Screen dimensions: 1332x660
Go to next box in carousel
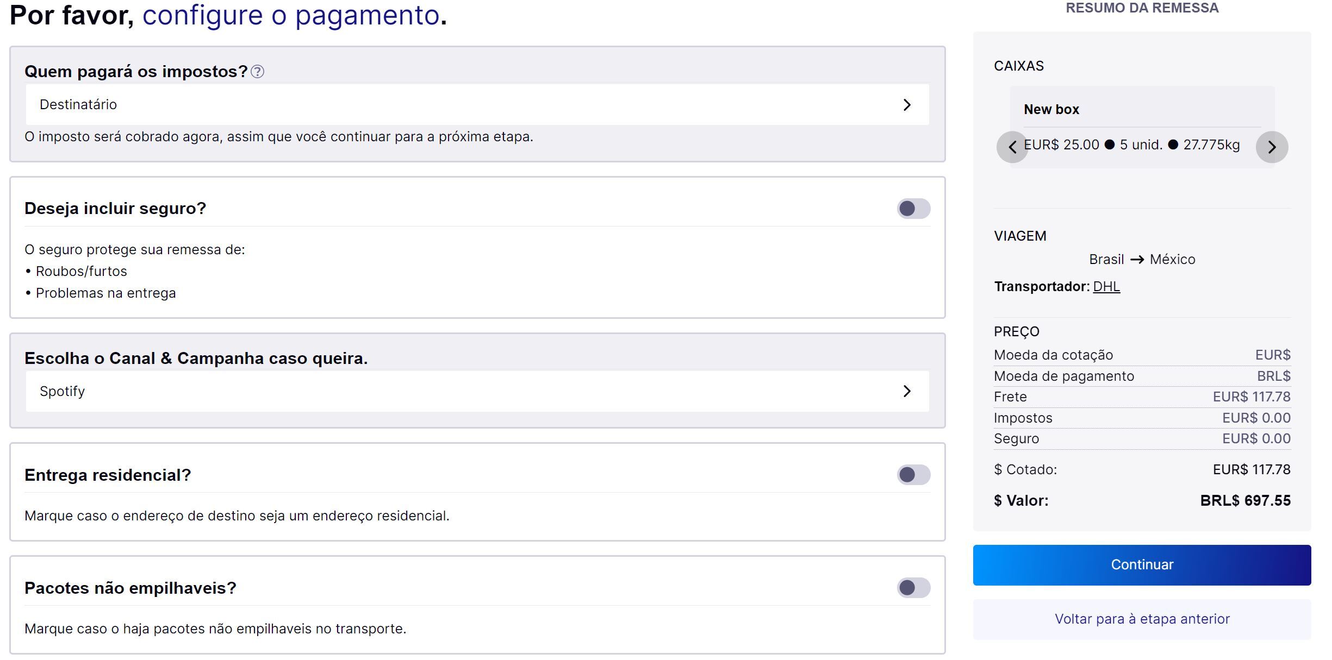[x=1272, y=147]
